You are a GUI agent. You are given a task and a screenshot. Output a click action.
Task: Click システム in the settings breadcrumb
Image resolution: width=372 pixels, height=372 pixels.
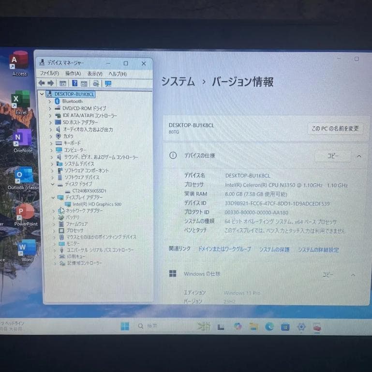click(178, 81)
